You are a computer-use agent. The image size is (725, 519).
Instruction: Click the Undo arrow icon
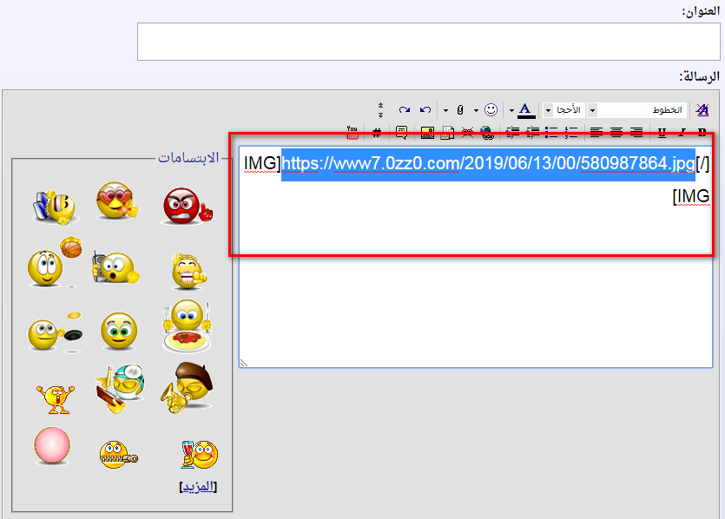click(425, 110)
